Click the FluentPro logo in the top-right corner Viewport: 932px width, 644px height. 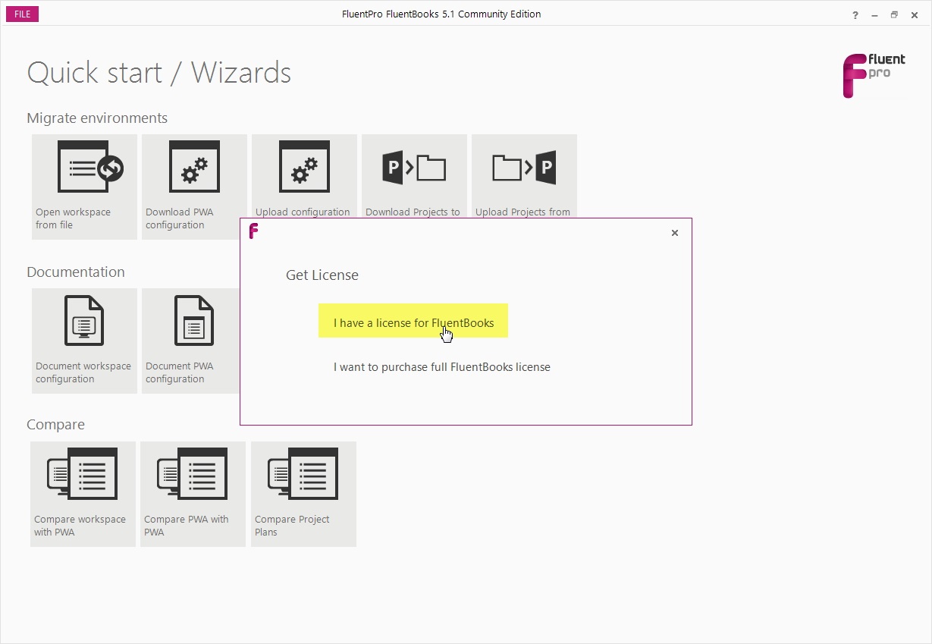874,75
